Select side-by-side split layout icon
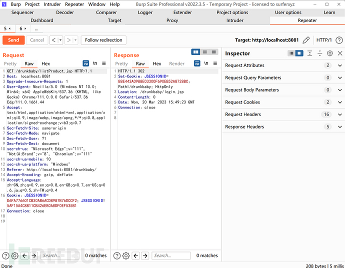The width and height of the screenshot is (345, 268). [x=195, y=52]
